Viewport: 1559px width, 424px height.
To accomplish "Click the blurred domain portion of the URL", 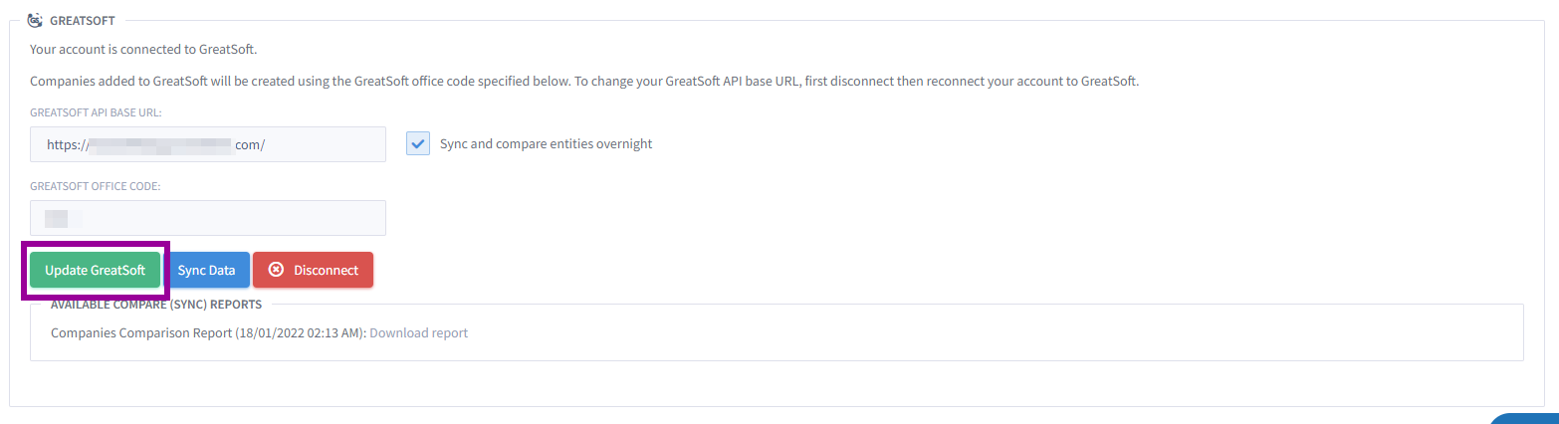I will coord(160,145).
